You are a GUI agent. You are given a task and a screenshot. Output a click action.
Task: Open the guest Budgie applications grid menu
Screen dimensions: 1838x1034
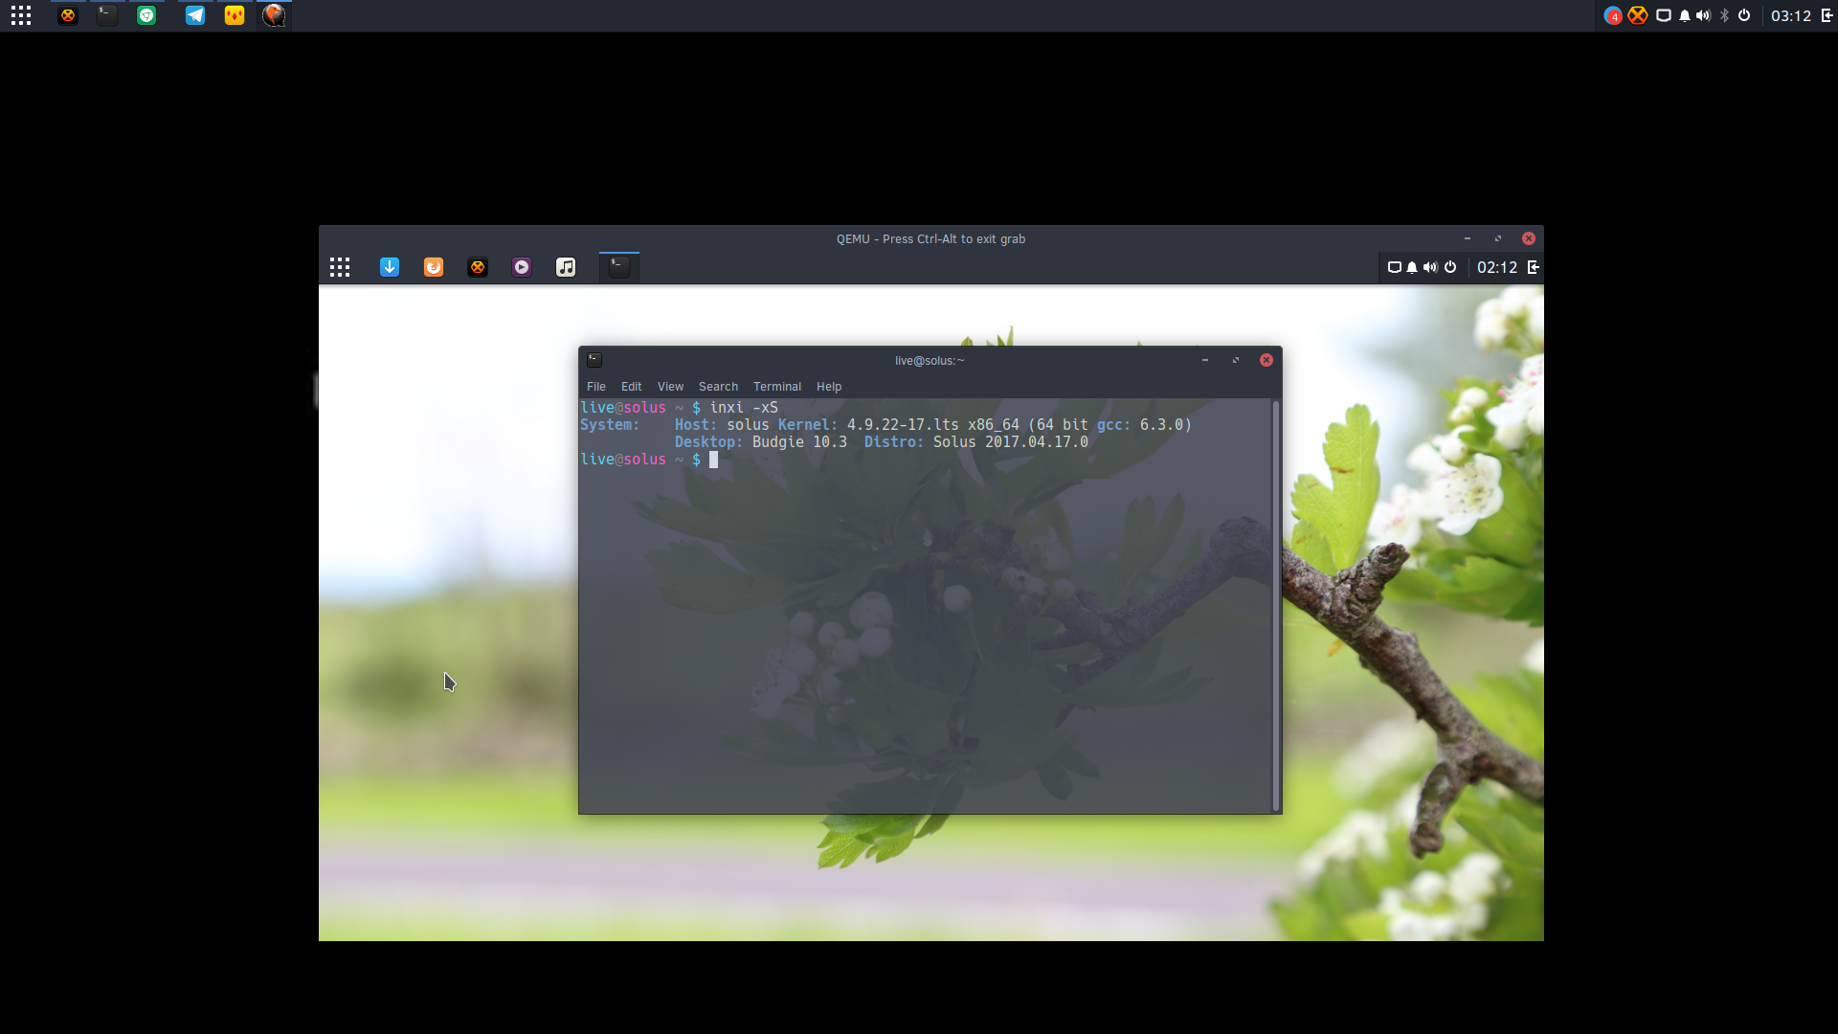click(x=340, y=267)
